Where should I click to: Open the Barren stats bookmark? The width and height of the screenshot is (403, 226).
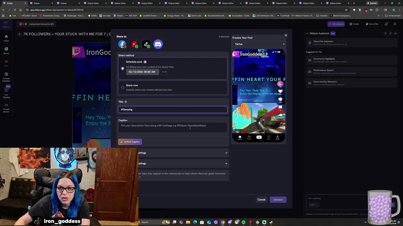[195, 16]
